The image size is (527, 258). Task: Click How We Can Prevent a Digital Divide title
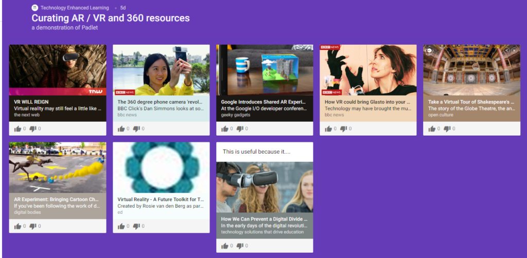point(265,219)
